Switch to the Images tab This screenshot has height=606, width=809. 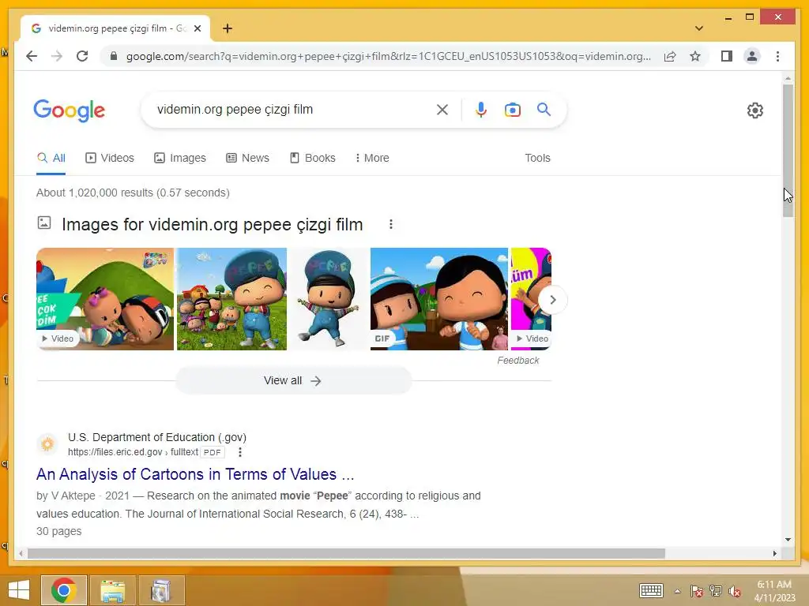pyautogui.click(x=180, y=158)
